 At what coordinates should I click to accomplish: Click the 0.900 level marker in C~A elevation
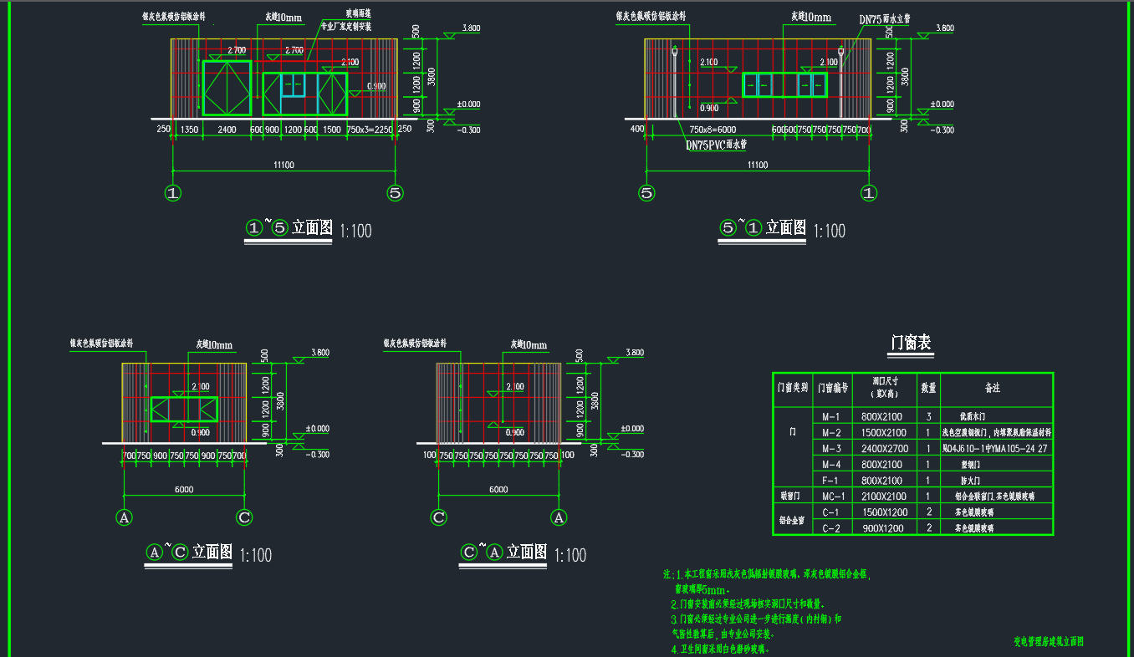pyautogui.click(x=513, y=432)
